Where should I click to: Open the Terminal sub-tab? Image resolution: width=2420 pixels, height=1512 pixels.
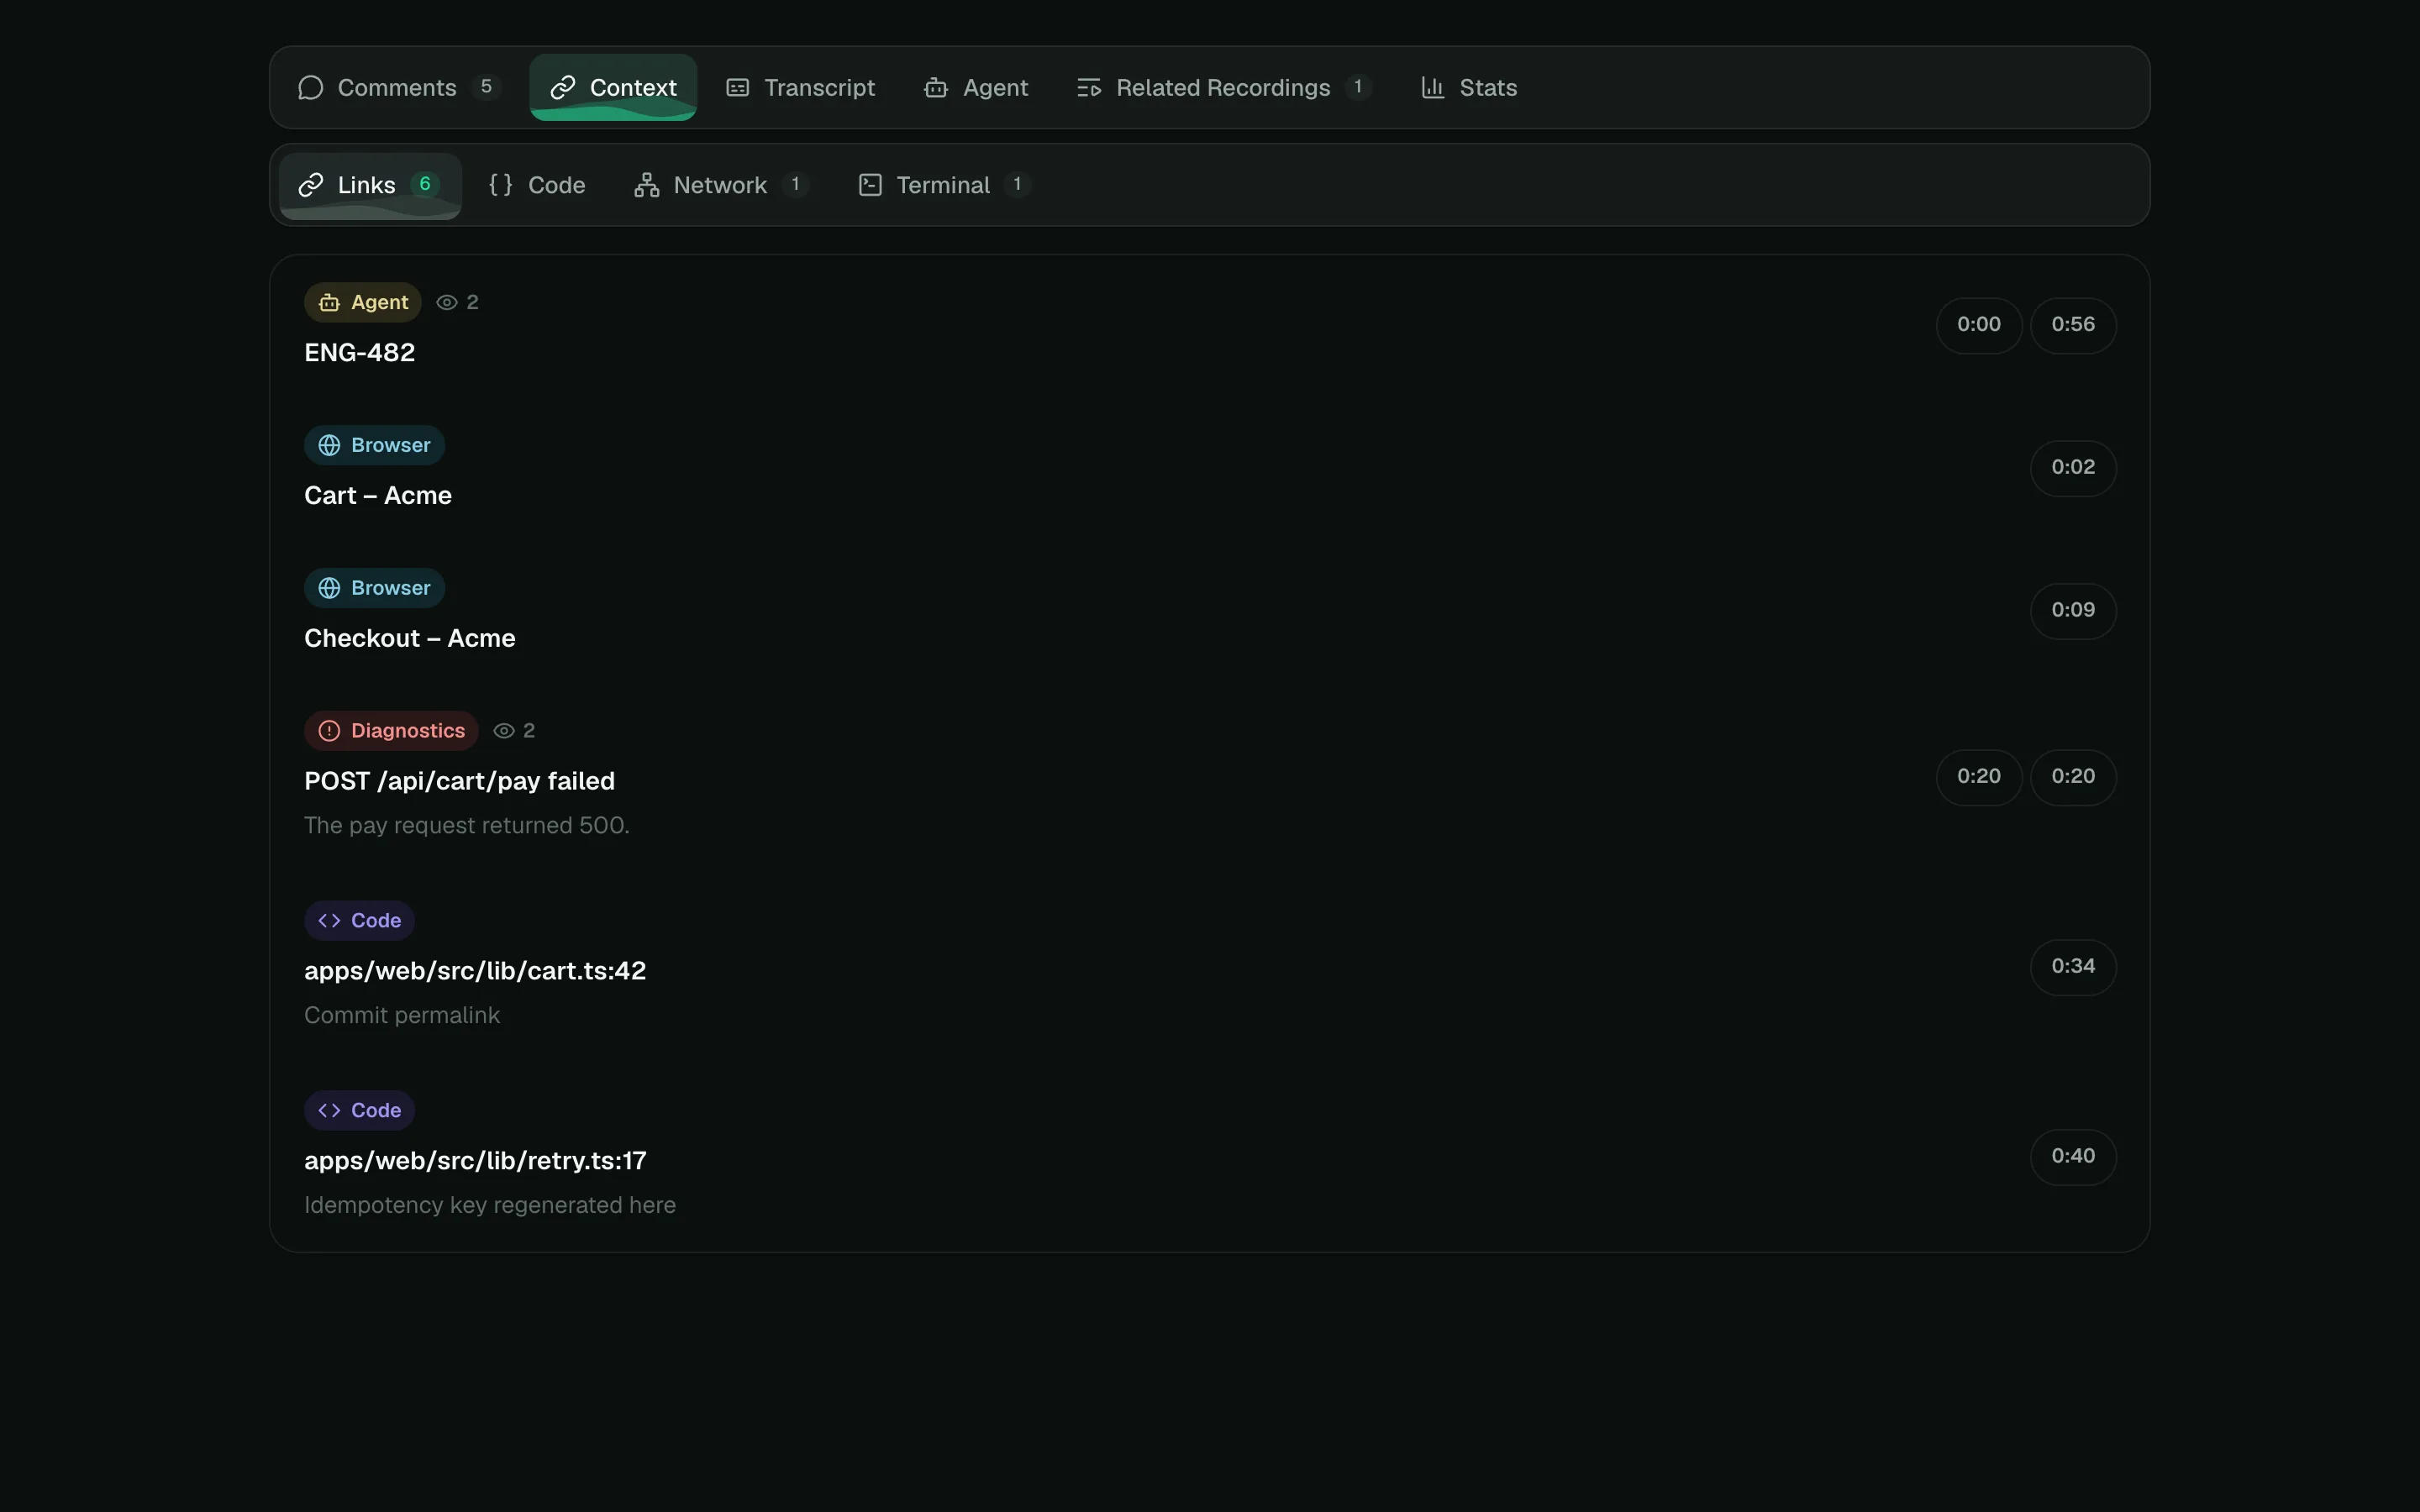[944, 185]
